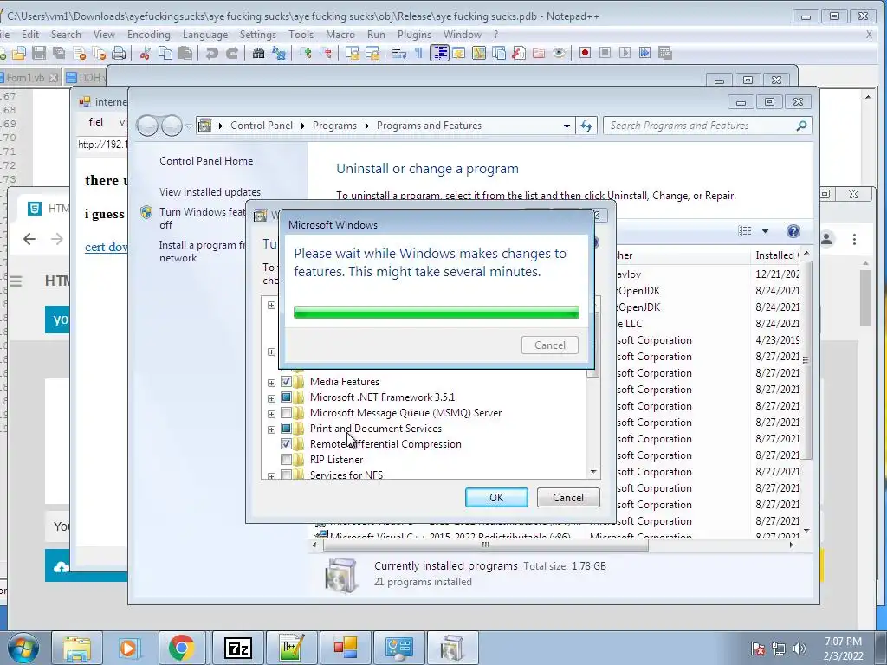Open 7-Zip from the taskbar
The image size is (887, 665).
point(237,648)
